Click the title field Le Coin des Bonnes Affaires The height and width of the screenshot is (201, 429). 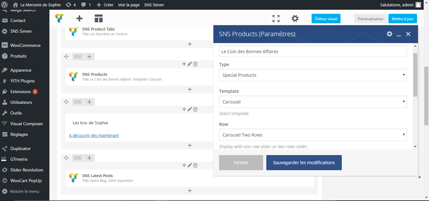313,52
